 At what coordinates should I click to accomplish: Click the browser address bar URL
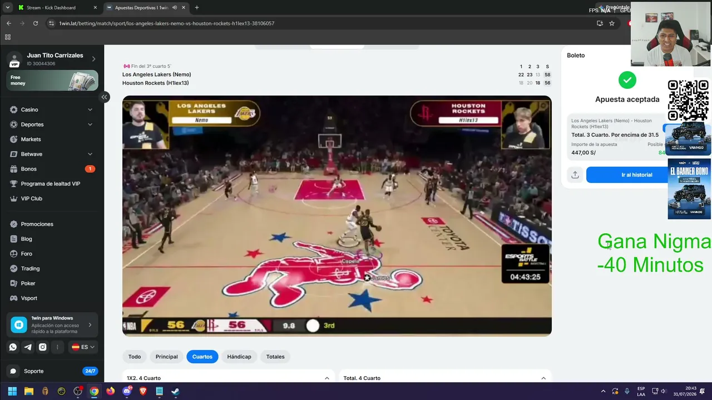coord(167,23)
